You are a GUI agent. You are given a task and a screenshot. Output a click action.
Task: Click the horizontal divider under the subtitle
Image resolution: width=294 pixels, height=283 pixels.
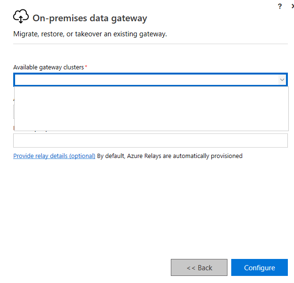pyautogui.click(x=151, y=44)
